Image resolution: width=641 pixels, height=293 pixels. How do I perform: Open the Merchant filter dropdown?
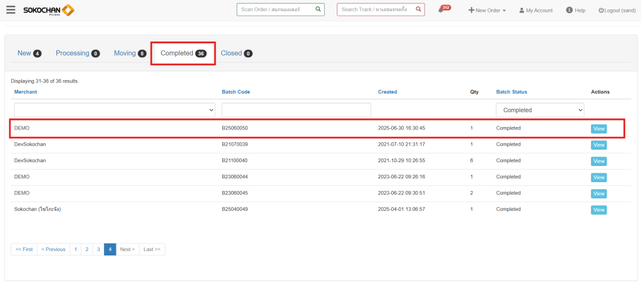coord(114,110)
